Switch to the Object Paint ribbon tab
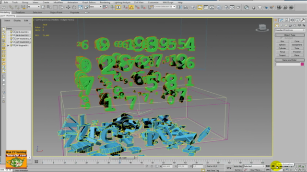The height and width of the screenshot is (172, 307). (56, 12)
